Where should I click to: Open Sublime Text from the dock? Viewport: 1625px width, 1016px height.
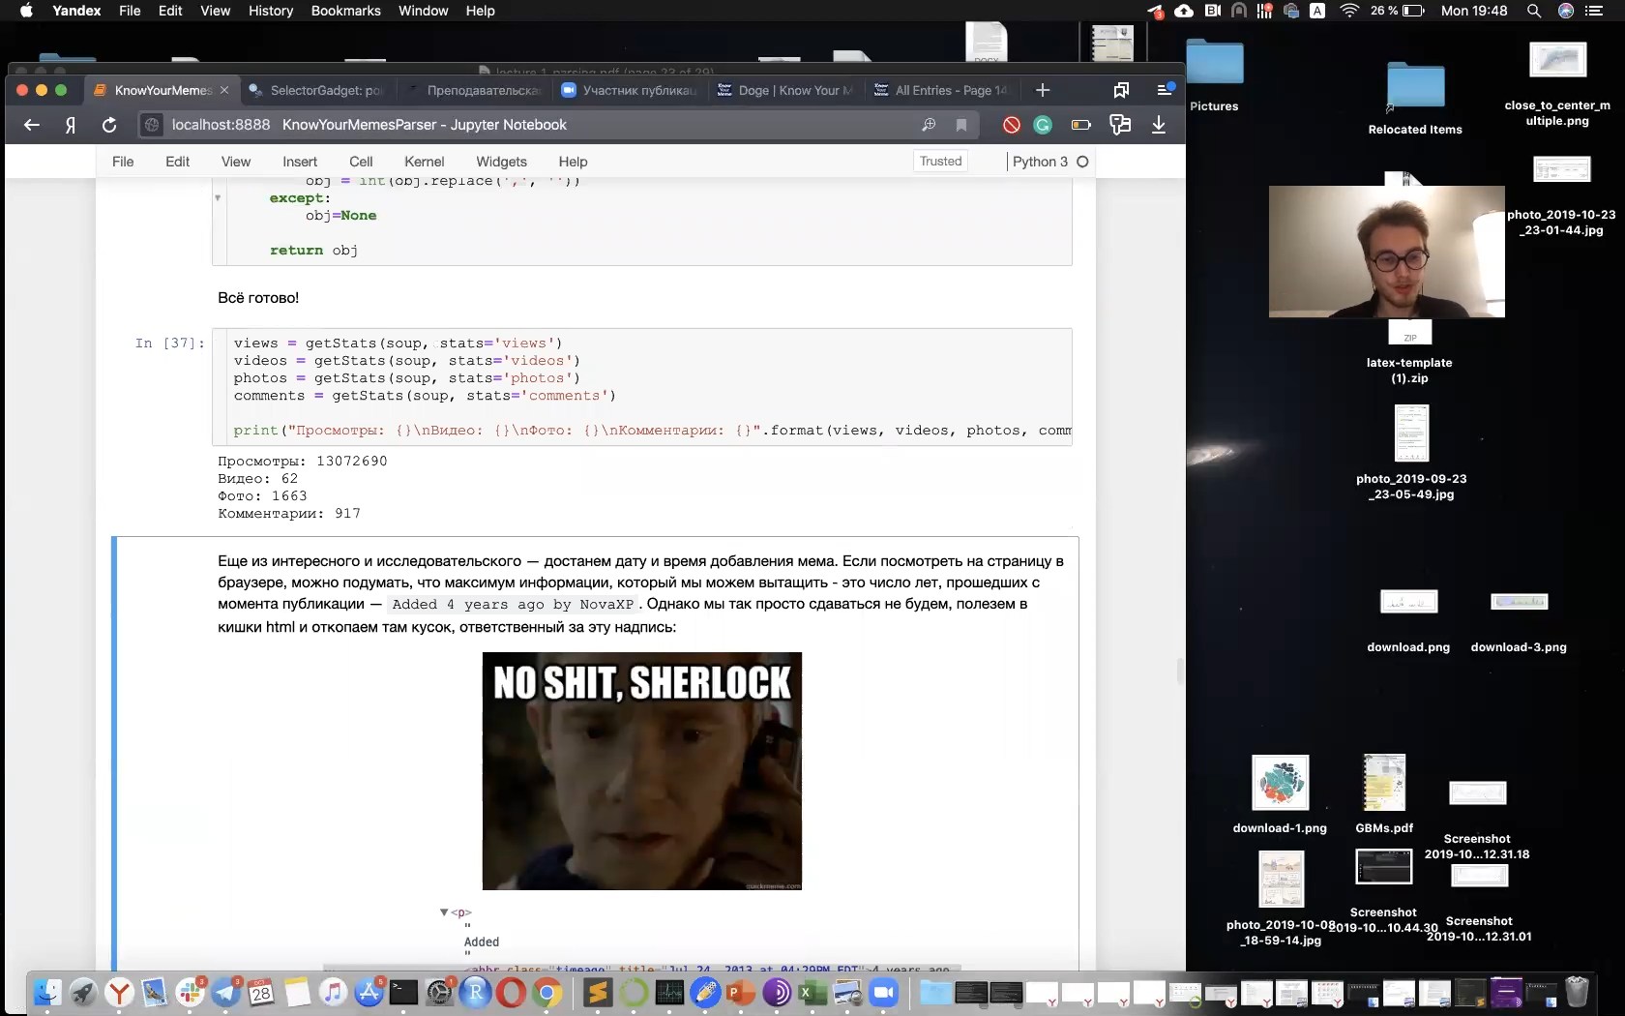pyautogui.click(x=598, y=992)
